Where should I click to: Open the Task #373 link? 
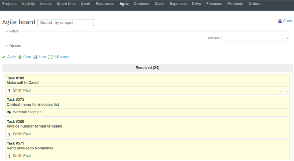(15, 100)
